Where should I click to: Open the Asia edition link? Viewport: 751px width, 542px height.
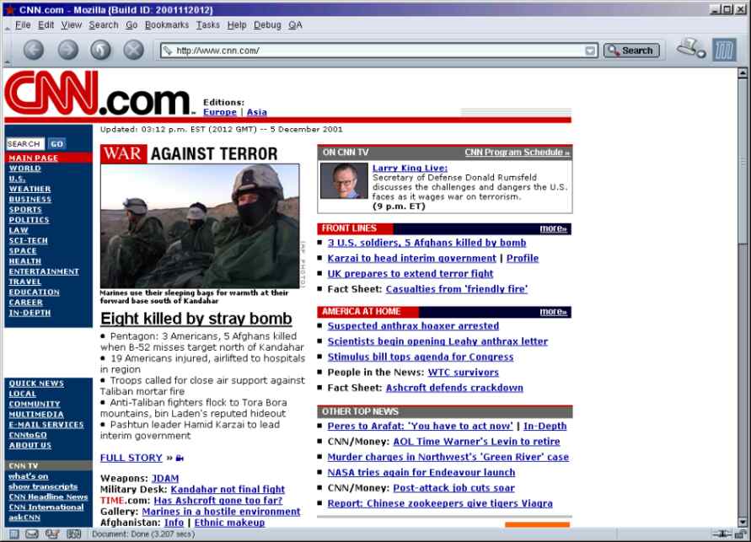(257, 112)
